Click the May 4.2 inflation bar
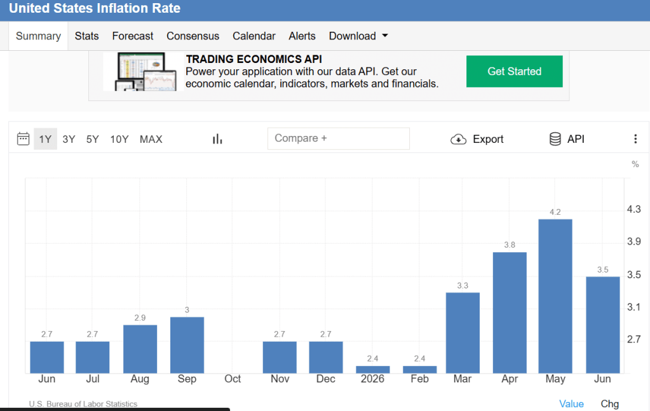Screen dimensions: 650x411 pos(555,296)
